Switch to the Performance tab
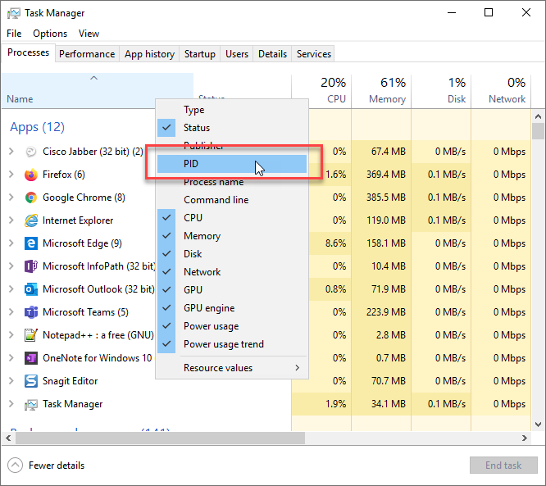The width and height of the screenshot is (546, 486). tap(87, 54)
